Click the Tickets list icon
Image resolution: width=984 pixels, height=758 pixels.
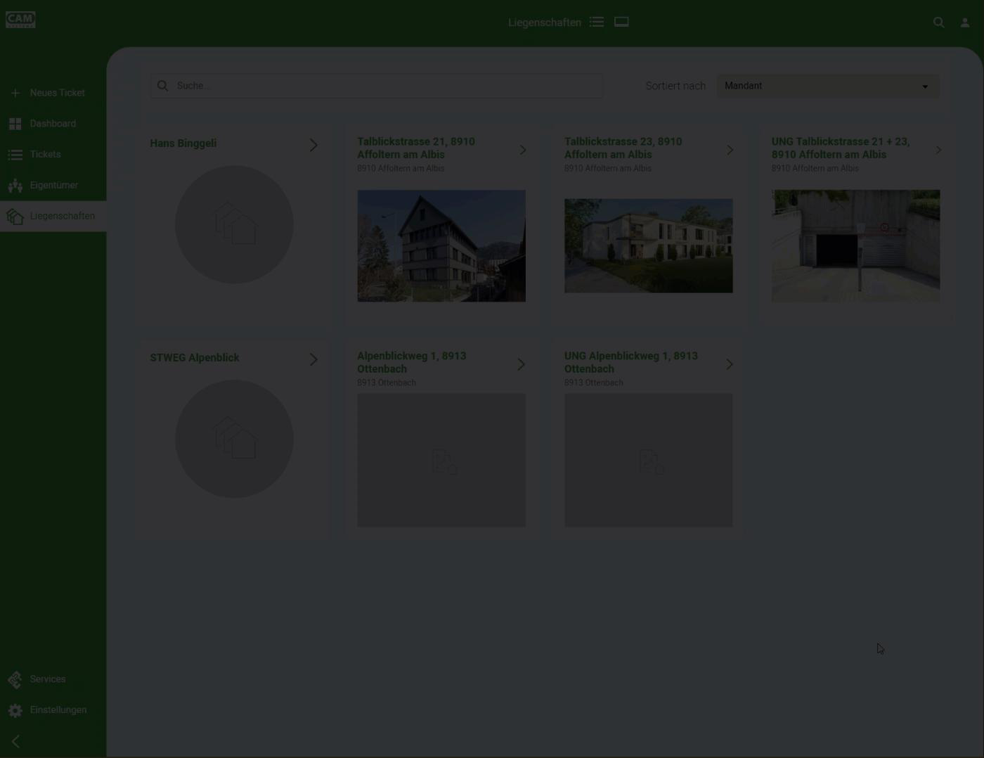point(15,155)
